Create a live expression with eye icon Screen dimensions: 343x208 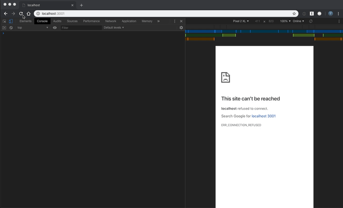(x=55, y=28)
